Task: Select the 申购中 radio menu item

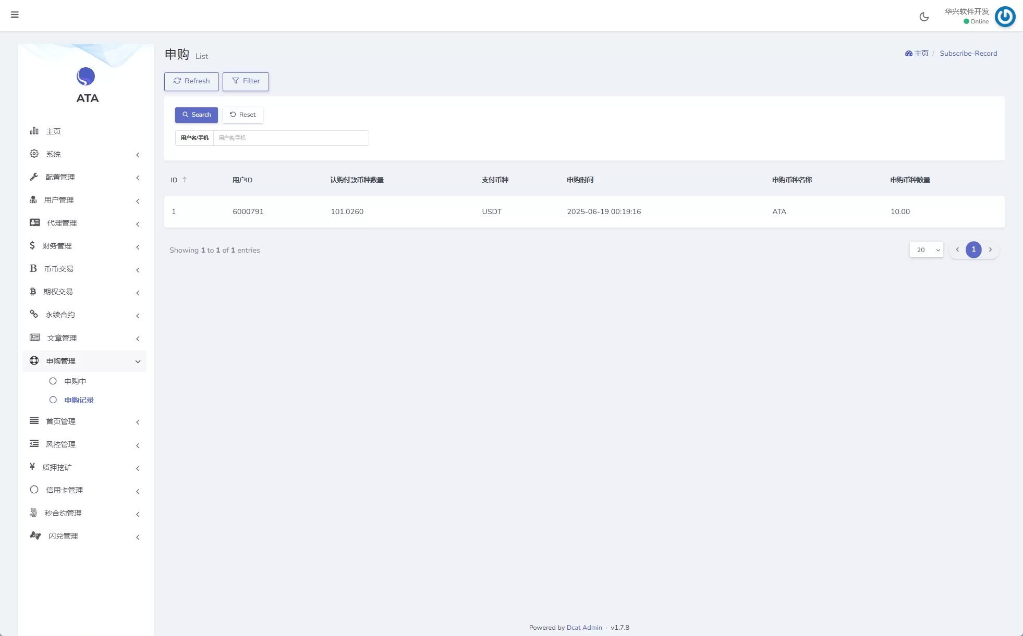Action: [x=75, y=381]
